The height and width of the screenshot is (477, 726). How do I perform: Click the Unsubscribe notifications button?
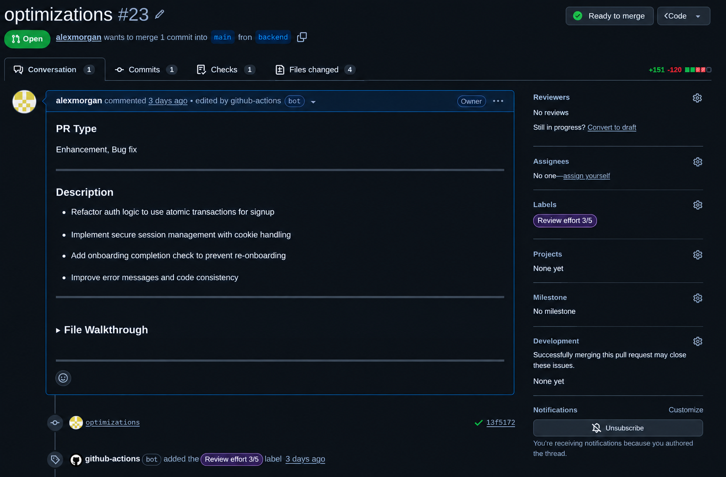(x=618, y=428)
